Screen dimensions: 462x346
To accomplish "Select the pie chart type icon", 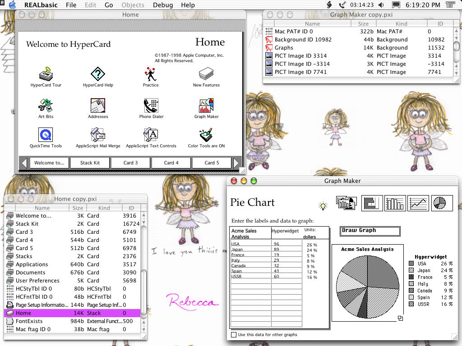I will click(442, 203).
